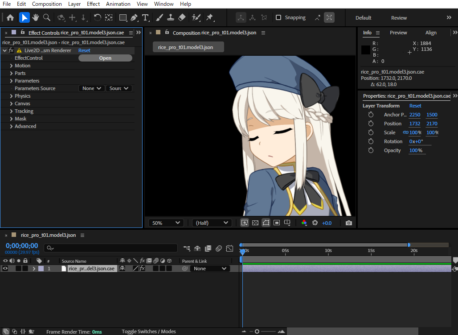
Task: Open the Composition Mini-Flowchart icon
Action: pos(186,248)
